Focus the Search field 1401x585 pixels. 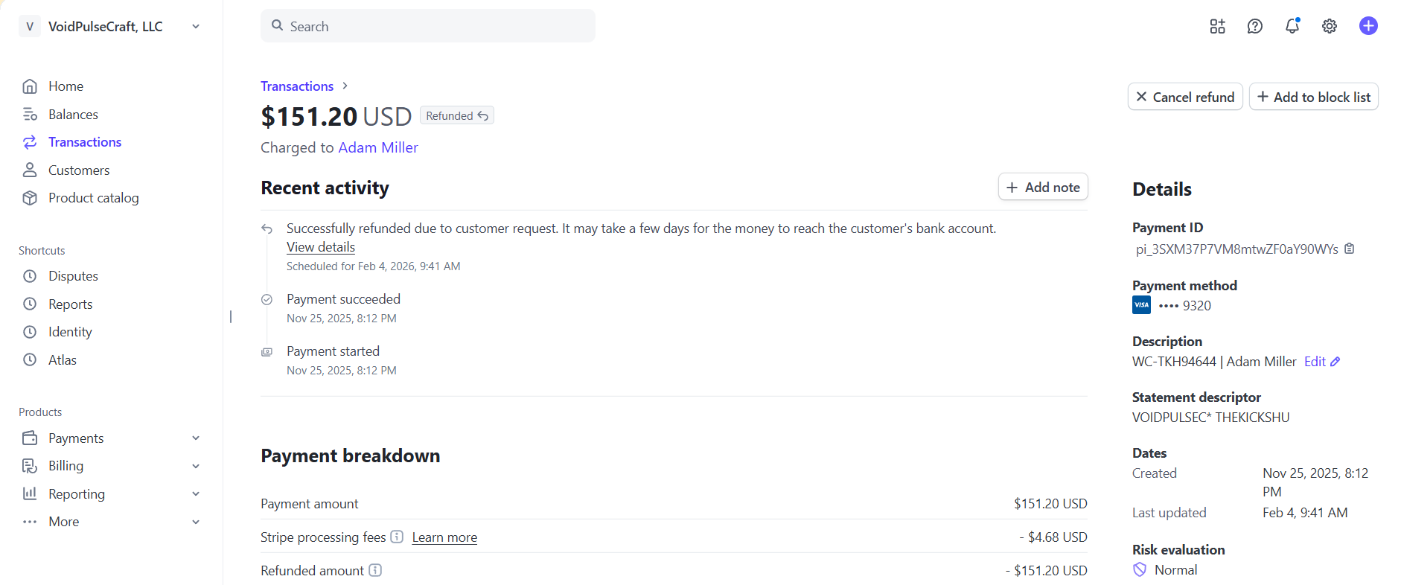[428, 26]
